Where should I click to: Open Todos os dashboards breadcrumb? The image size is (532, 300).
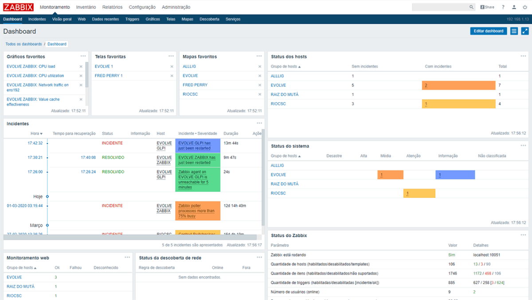click(x=23, y=44)
